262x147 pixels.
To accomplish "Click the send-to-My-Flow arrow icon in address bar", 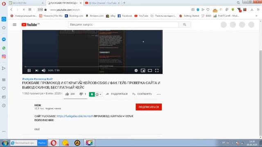I will 203,10.
